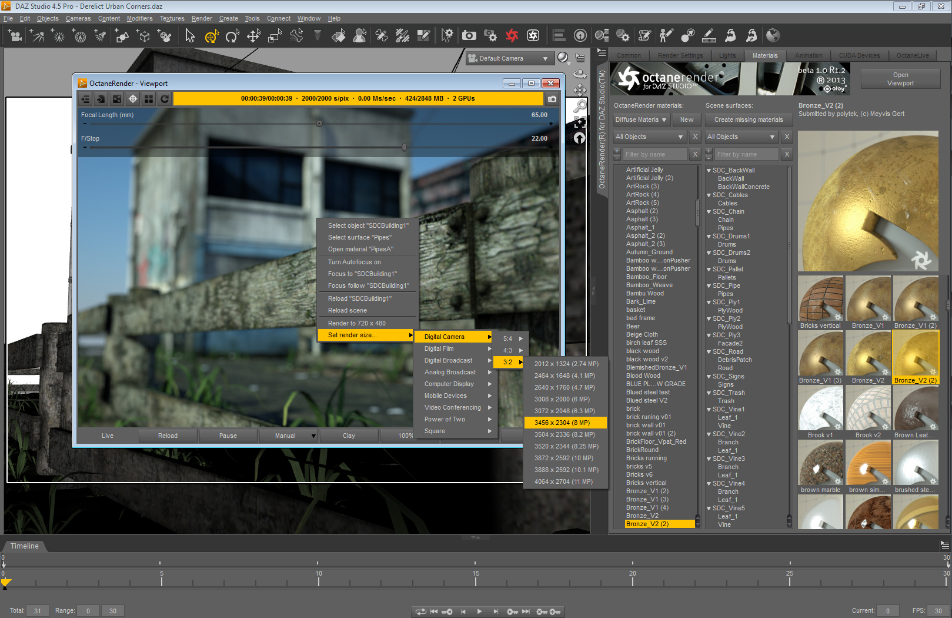Click the red Octane render icon

tap(512, 36)
